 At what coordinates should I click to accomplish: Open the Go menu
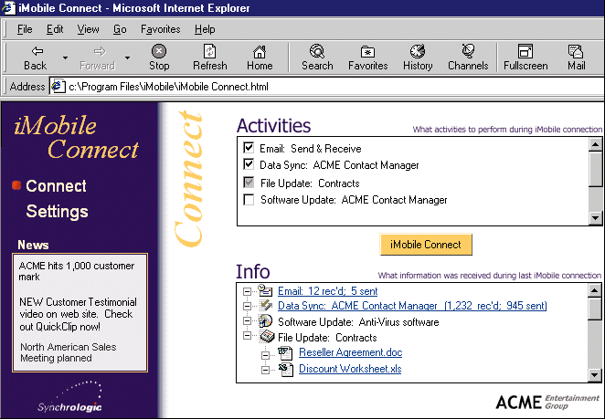coord(120,29)
